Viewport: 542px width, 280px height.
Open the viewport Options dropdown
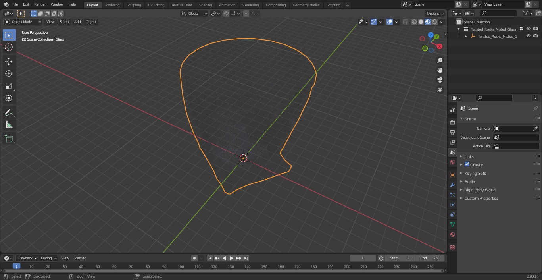(435, 14)
